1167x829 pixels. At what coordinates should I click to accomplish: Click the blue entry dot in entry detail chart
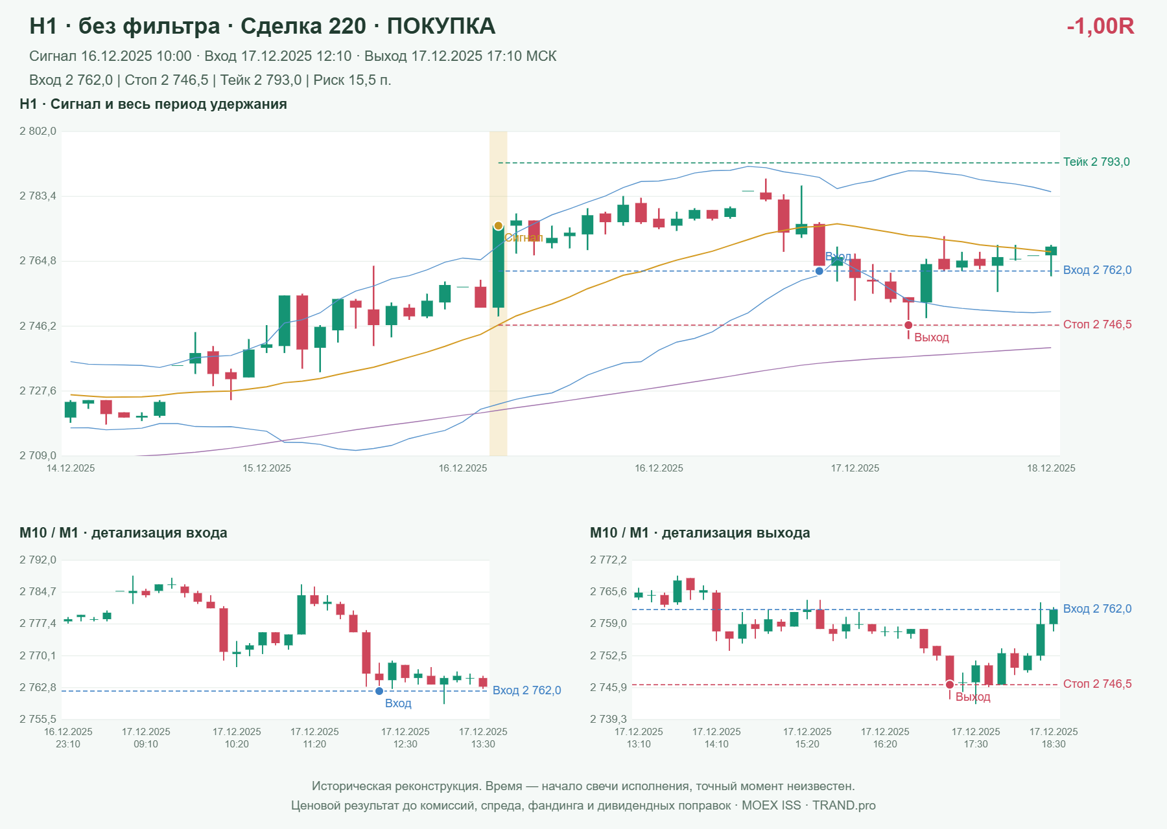click(379, 691)
